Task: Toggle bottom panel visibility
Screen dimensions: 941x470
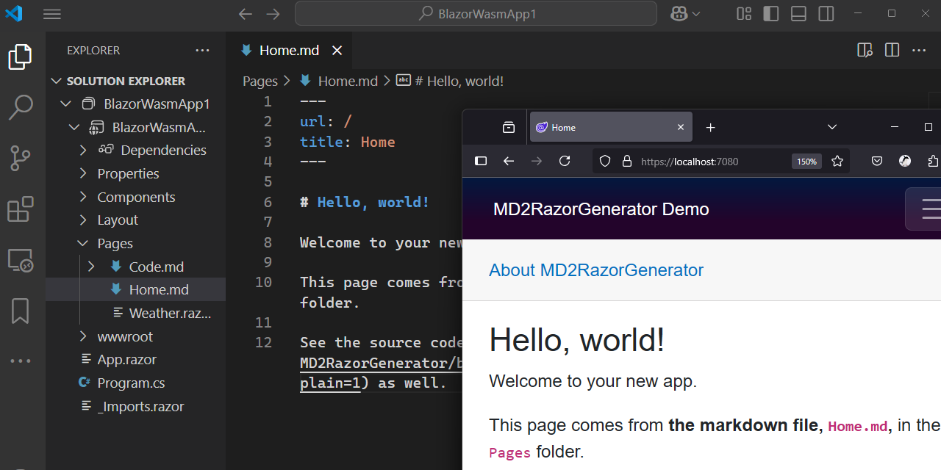Action: click(x=798, y=14)
